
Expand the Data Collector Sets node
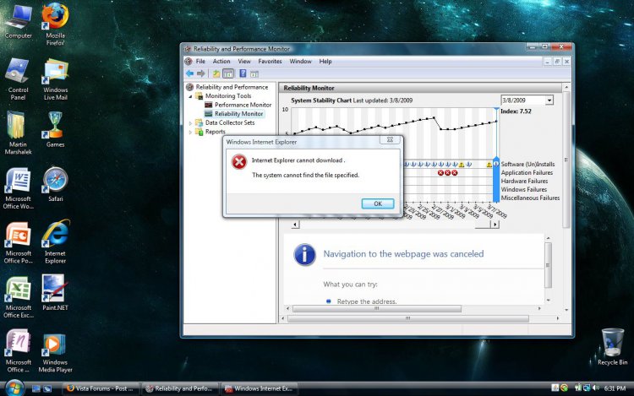(x=190, y=123)
